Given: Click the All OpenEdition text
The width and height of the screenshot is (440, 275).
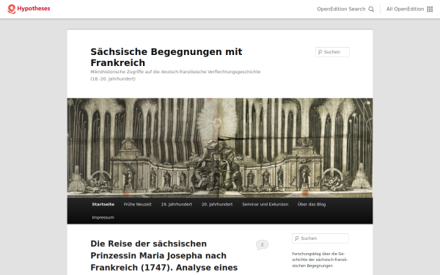Looking at the screenshot, I should coord(405,9).
